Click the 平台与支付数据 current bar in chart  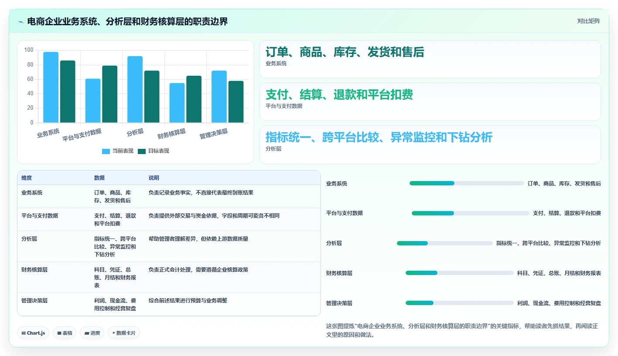tap(93, 101)
